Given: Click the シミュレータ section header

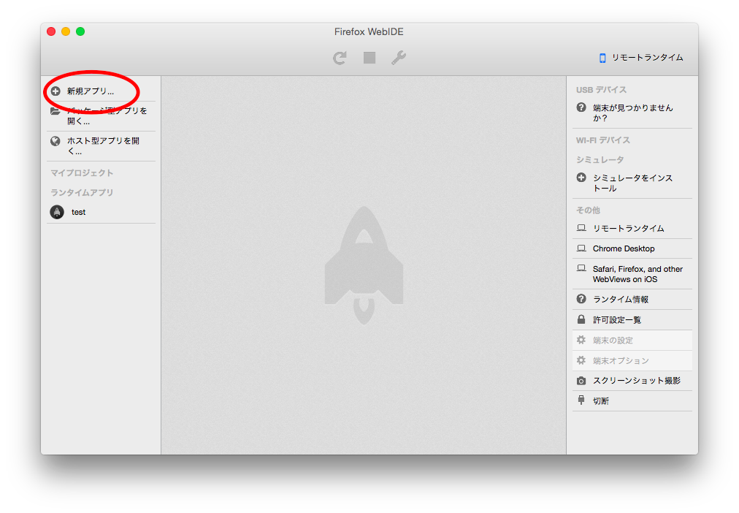Looking at the screenshot, I should 600,160.
